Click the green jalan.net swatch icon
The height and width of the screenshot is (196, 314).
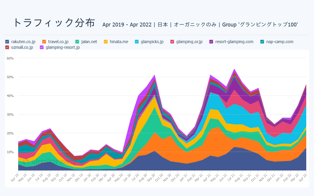point(77,42)
